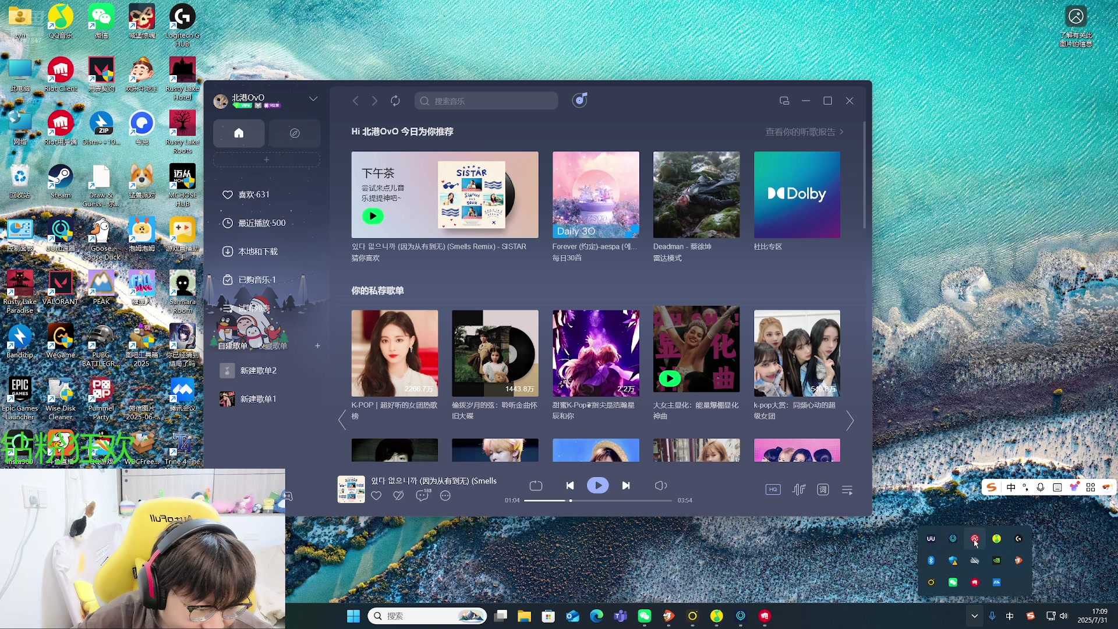Click the add-tab plus bar under Home
Screen dimensions: 1118x629
[266, 160]
